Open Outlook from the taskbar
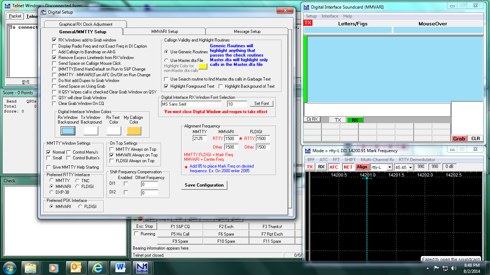This screenshot has width=490, height=275. tap(76, 268)
